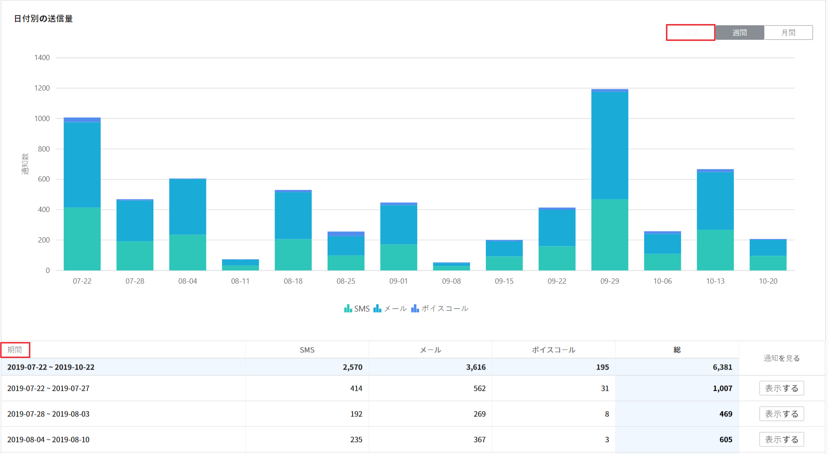This screenshot has width=828, height=454.
Task: Switch to the 日間 daily view tab
Action: pos(691,33)
